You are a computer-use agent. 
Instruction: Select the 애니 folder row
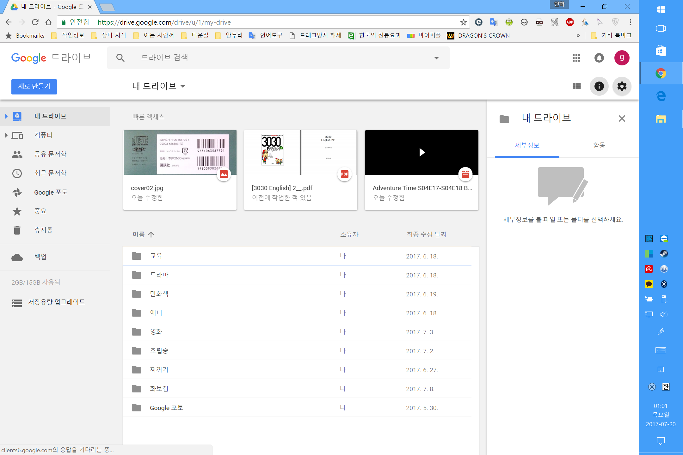[297, 313]
